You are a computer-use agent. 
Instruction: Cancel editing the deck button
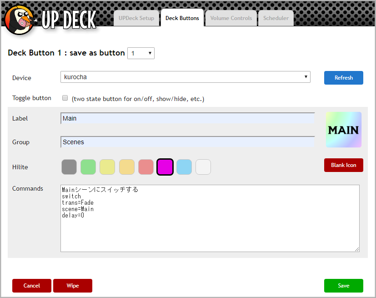(32, 286)
